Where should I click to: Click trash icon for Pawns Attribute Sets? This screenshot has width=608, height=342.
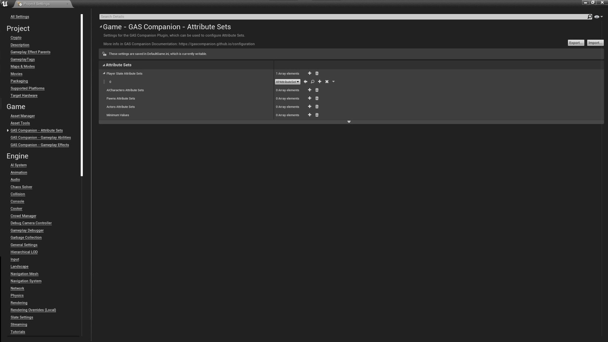(317, 98)
